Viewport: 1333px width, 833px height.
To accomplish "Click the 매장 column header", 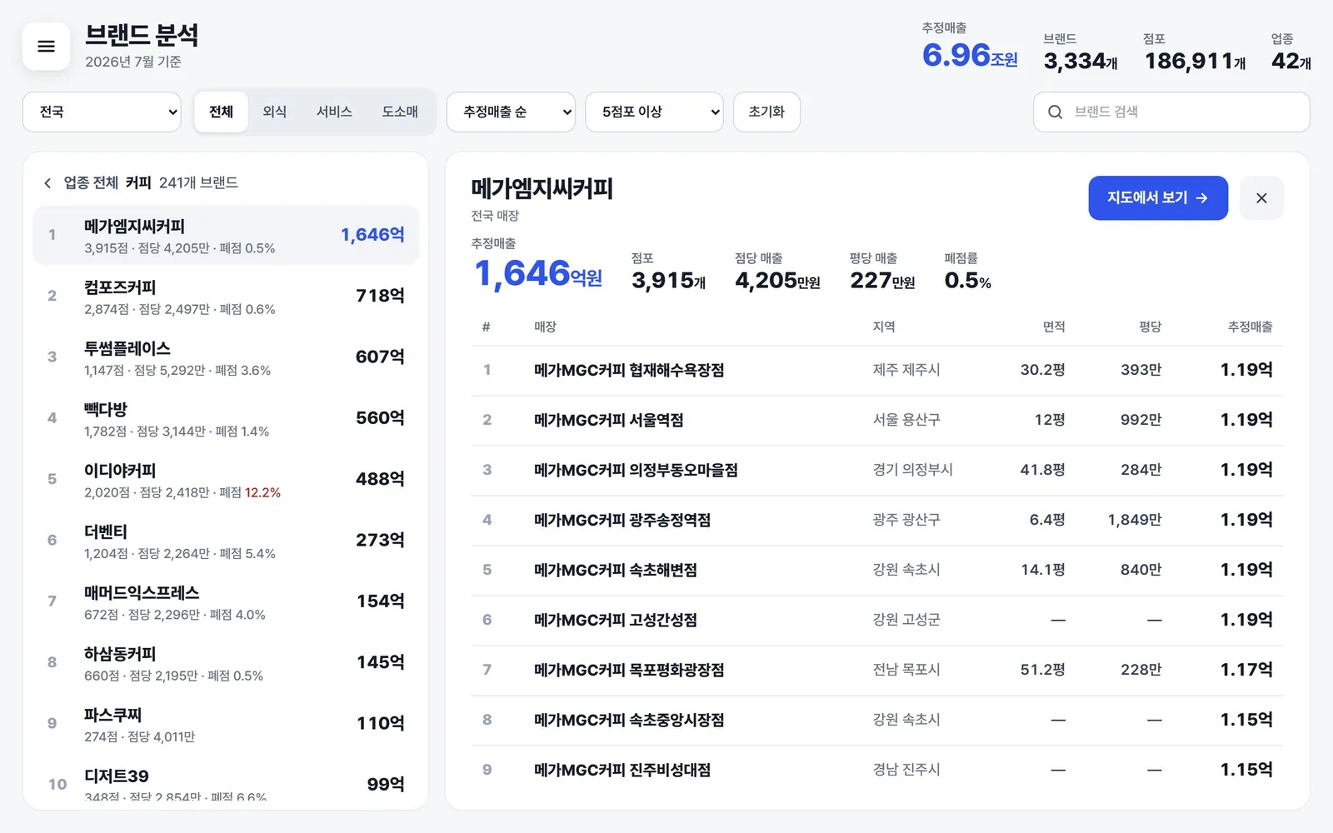I will pyautogui.click(x=545, y=327).
